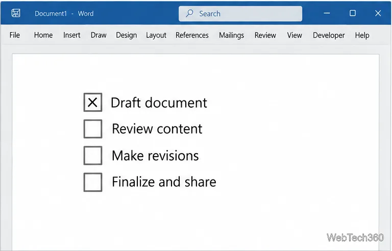Image resolution: width=392 pixels, height=251 pixels.
Task: Click the Make revisions text
Action: pos(155,156)
